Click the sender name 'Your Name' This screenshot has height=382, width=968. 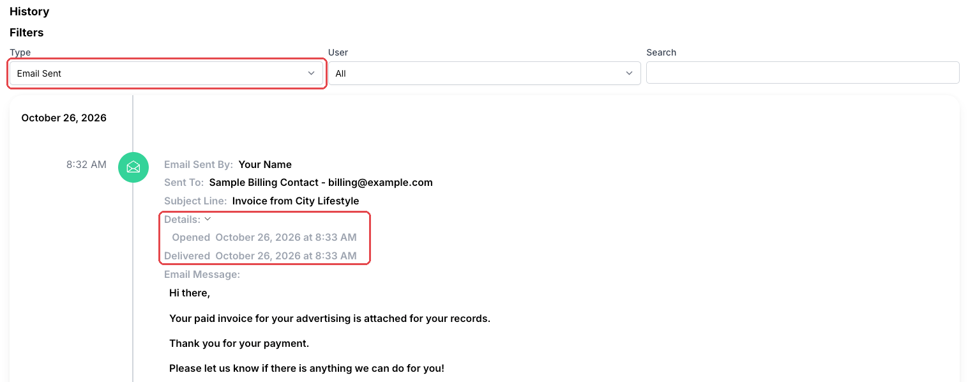tap(265, 165)
